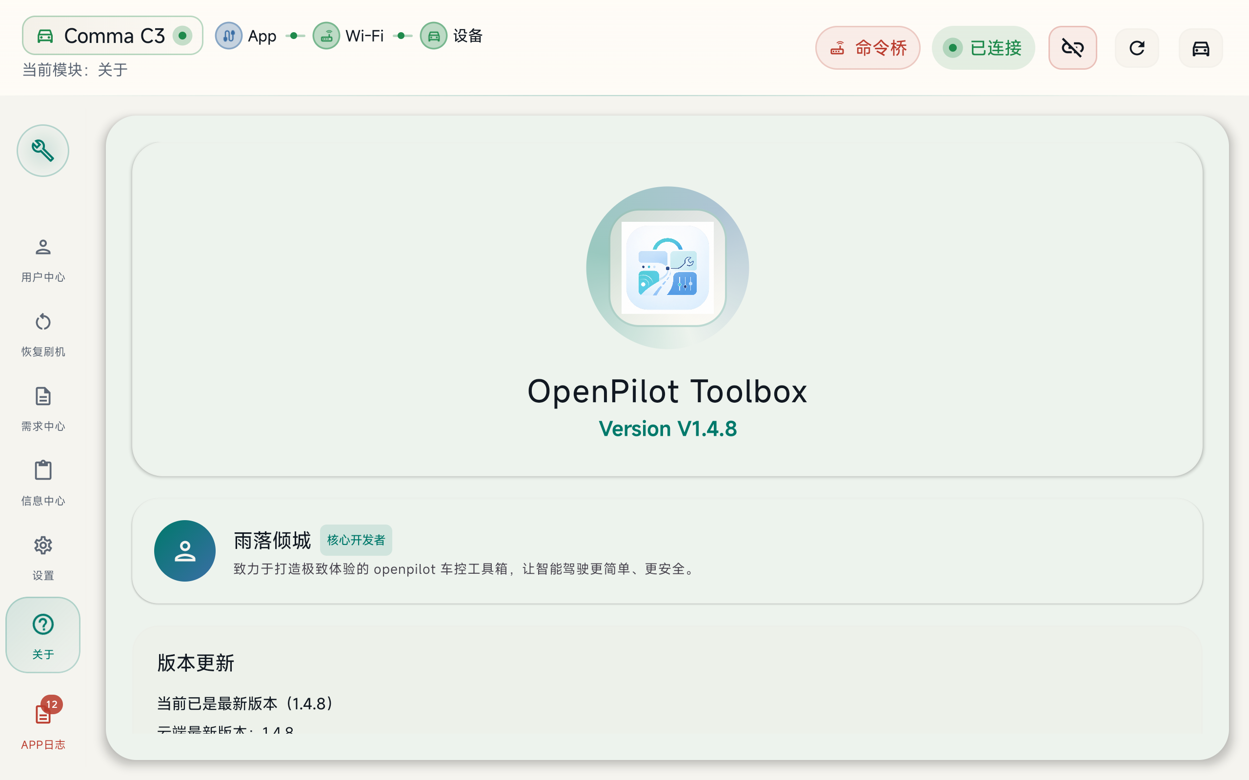
Task: Click the 当前模块：关于 label
Action: click(75, 70)
